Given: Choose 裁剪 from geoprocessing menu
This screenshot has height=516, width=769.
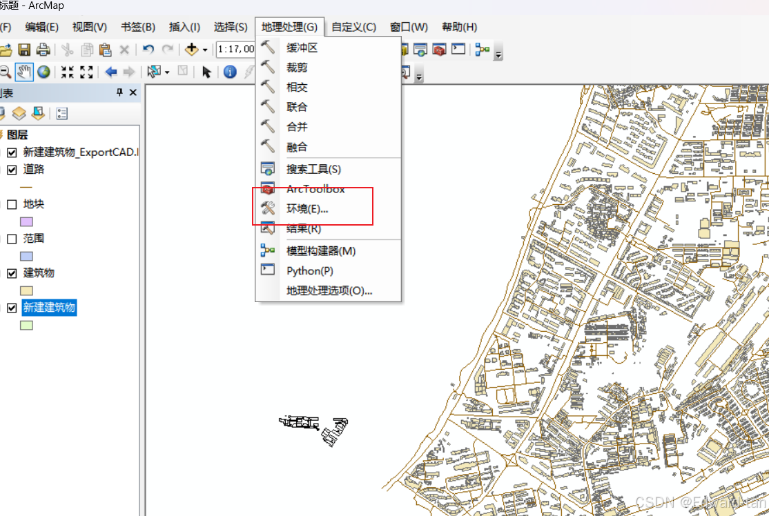Looking at the screenshot, I should 328,67.
